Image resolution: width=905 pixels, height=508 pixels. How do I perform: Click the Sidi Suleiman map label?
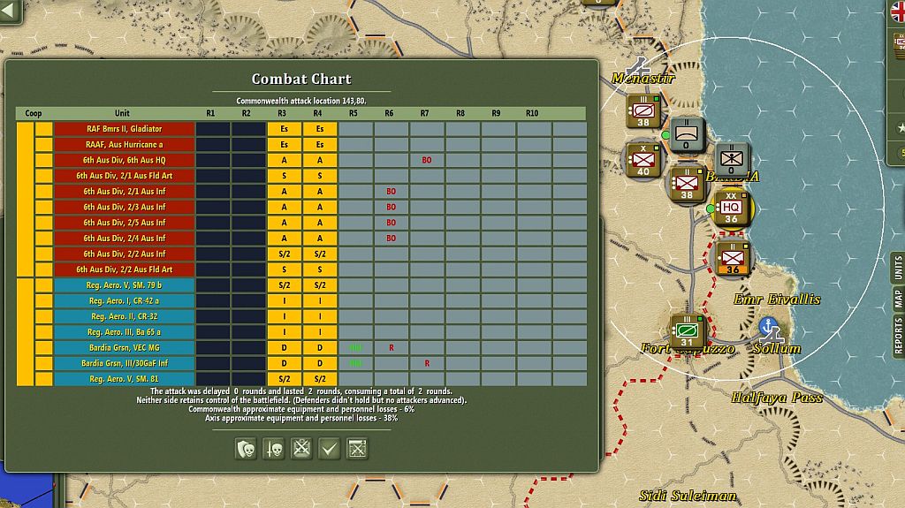[x=688, y=496]
